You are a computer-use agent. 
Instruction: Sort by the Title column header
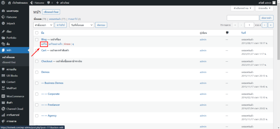(43, 33)
